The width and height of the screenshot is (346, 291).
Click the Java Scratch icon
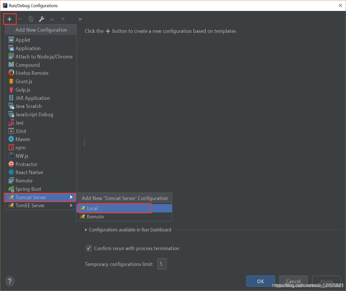[x=11, y=106]
